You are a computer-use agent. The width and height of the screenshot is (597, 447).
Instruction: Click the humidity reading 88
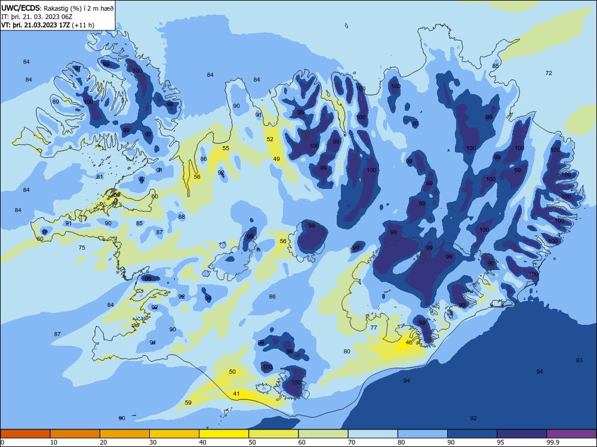(181, 217)
